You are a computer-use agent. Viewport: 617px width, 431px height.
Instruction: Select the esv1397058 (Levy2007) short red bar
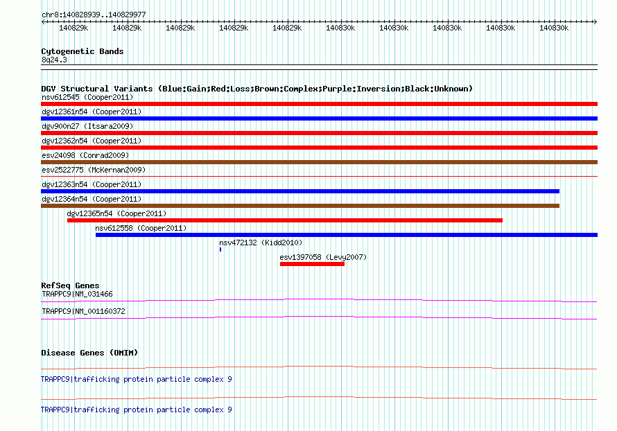click(x=313, y=264)
